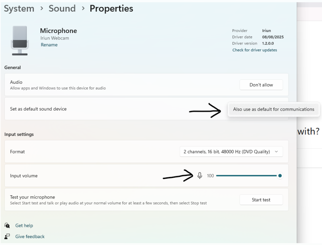Click the Input volume slider track
The height and width of the screenshot is (245, 322).
(246, 176)
